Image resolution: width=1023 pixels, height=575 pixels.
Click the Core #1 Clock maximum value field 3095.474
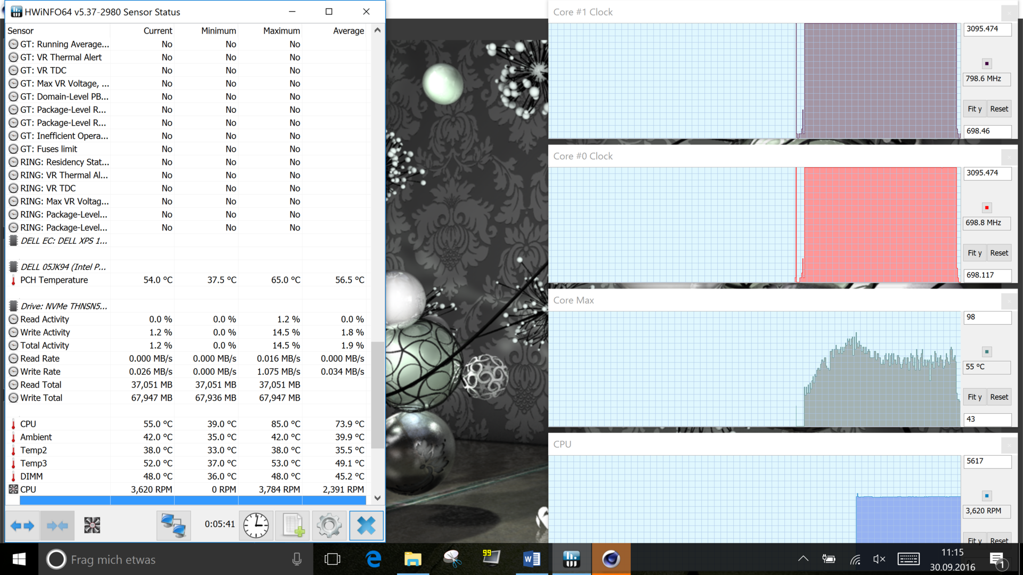click(987, 29)
